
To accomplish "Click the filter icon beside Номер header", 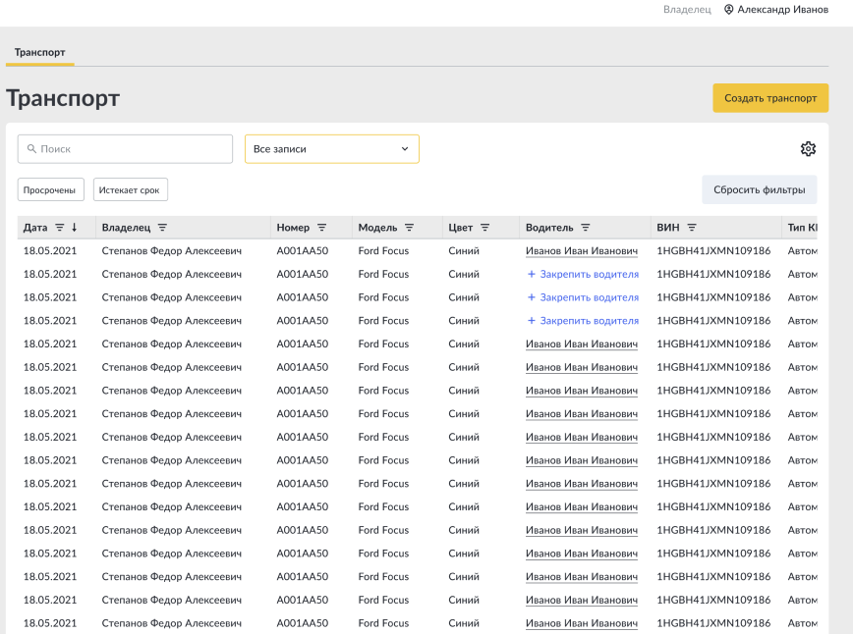I will (321, 228).
